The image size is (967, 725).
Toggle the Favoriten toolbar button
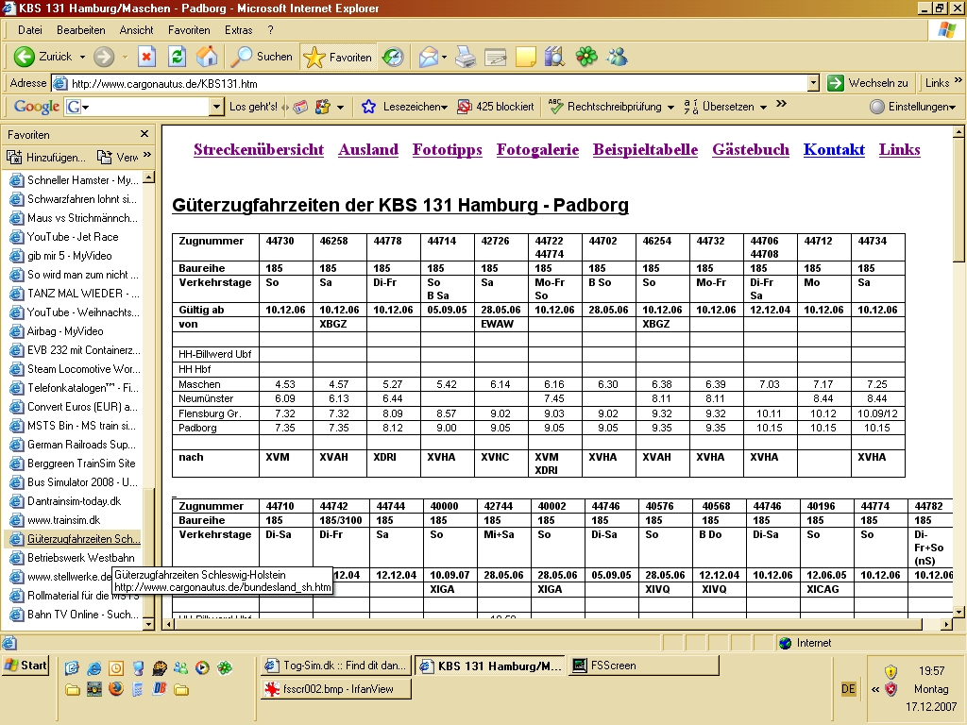click(338, 57)
